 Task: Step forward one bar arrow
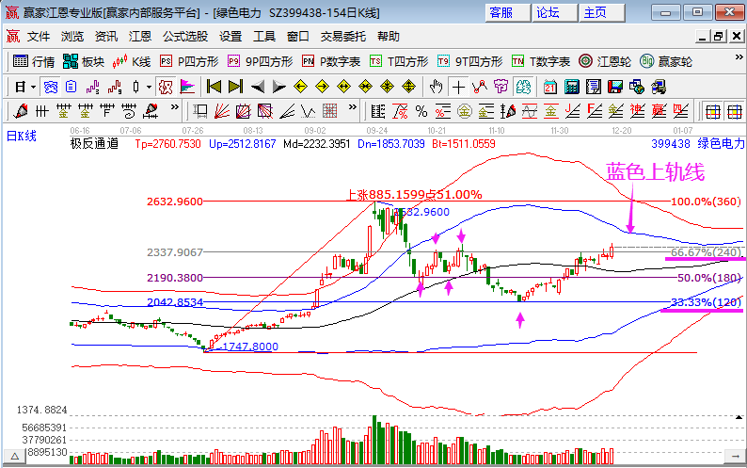click(x=278, y=87)
